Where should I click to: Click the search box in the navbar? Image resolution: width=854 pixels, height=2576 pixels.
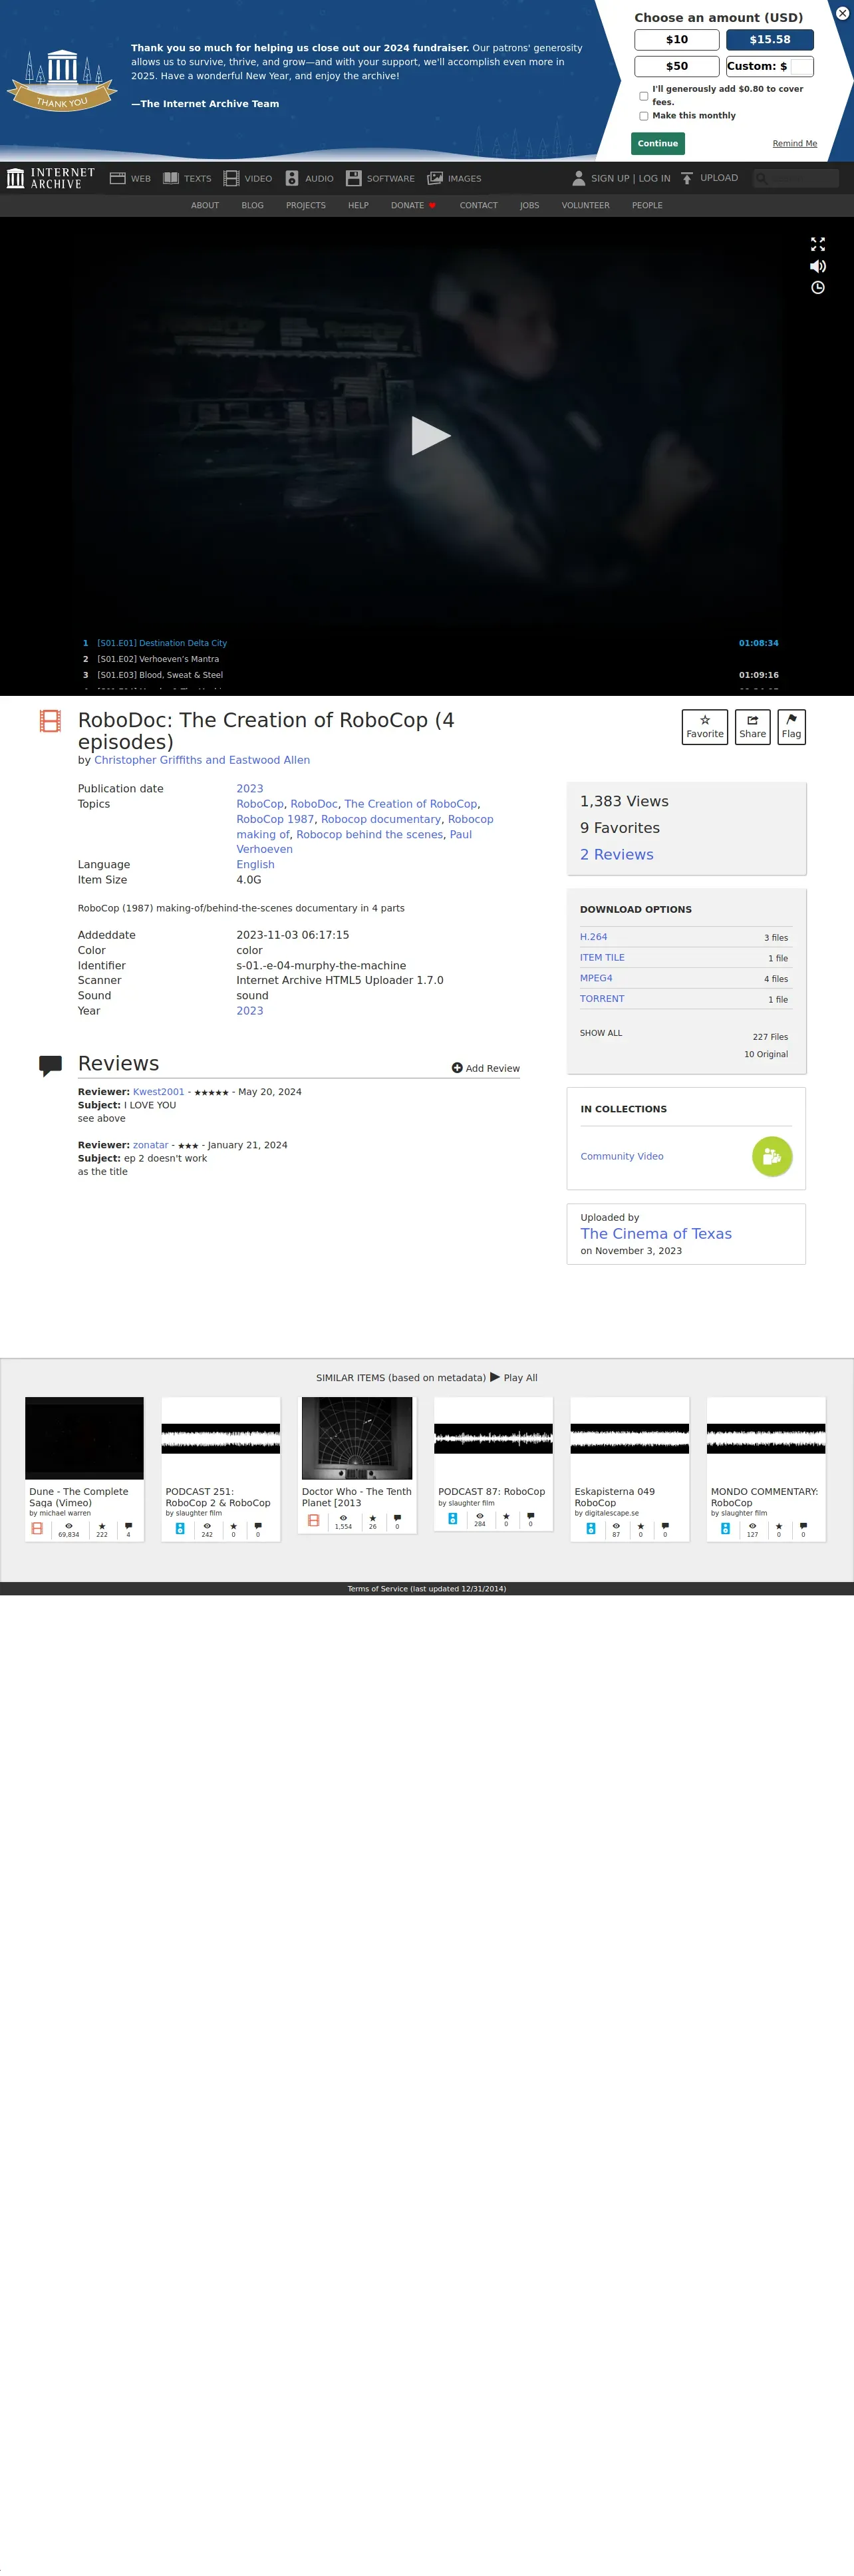click(x=796, y=178)
